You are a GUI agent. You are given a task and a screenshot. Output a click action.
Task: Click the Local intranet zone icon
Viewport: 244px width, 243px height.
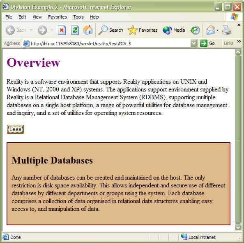[x=184, y=237]
